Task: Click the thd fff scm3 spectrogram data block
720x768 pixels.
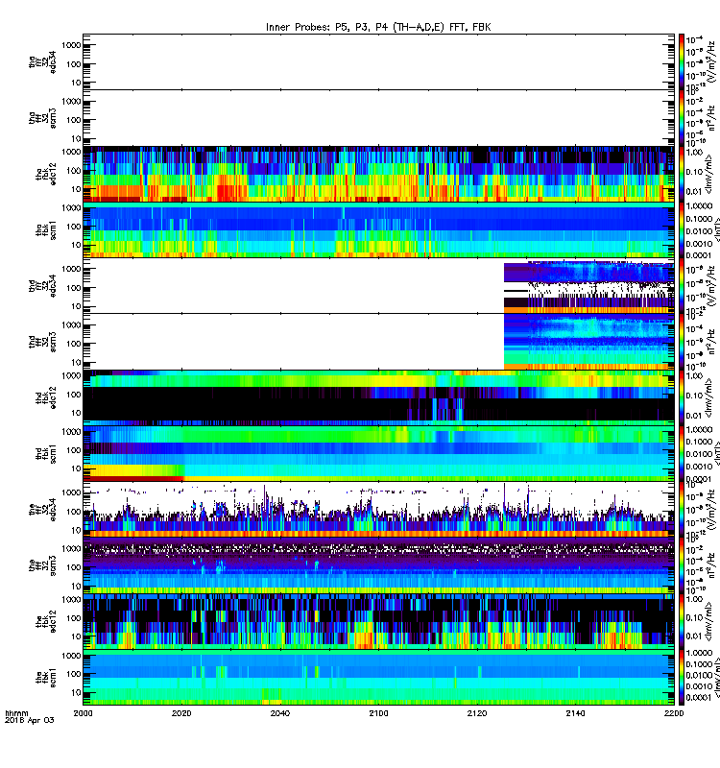Action: [x=588, y=342]
